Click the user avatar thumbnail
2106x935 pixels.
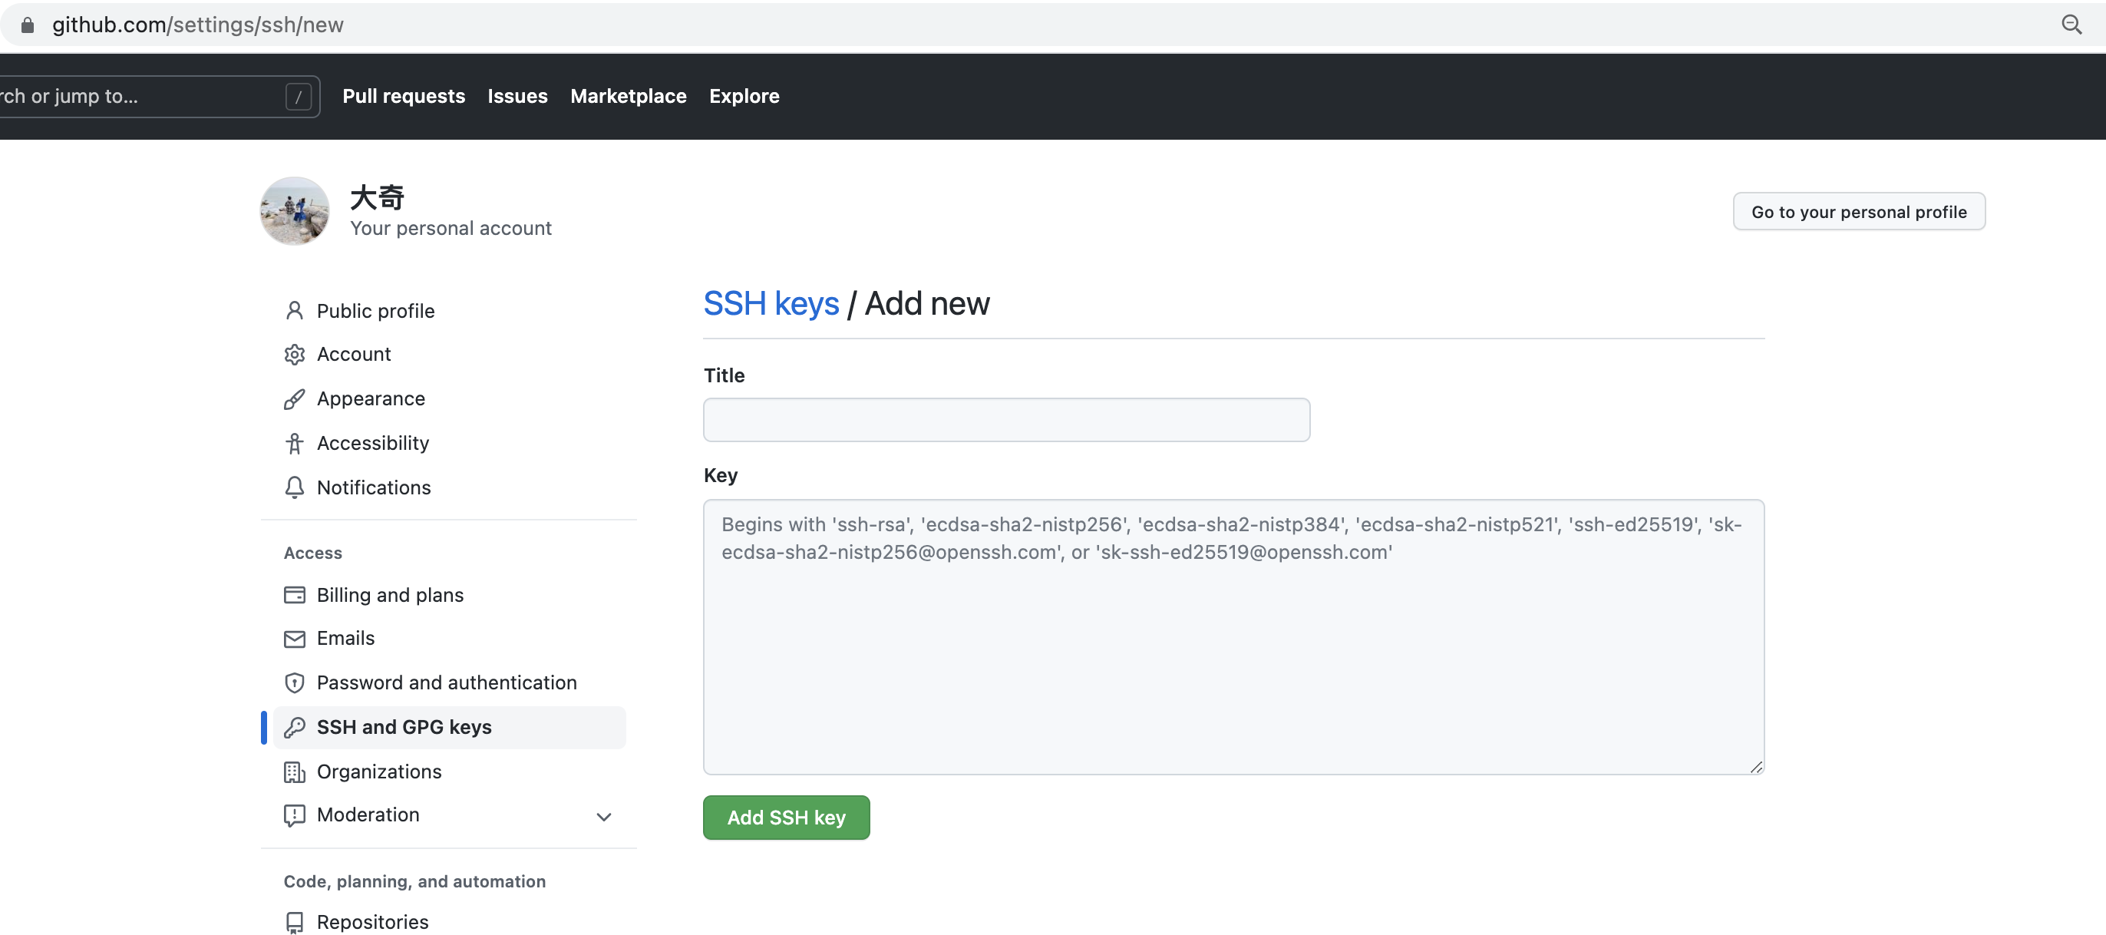[294, 211]
